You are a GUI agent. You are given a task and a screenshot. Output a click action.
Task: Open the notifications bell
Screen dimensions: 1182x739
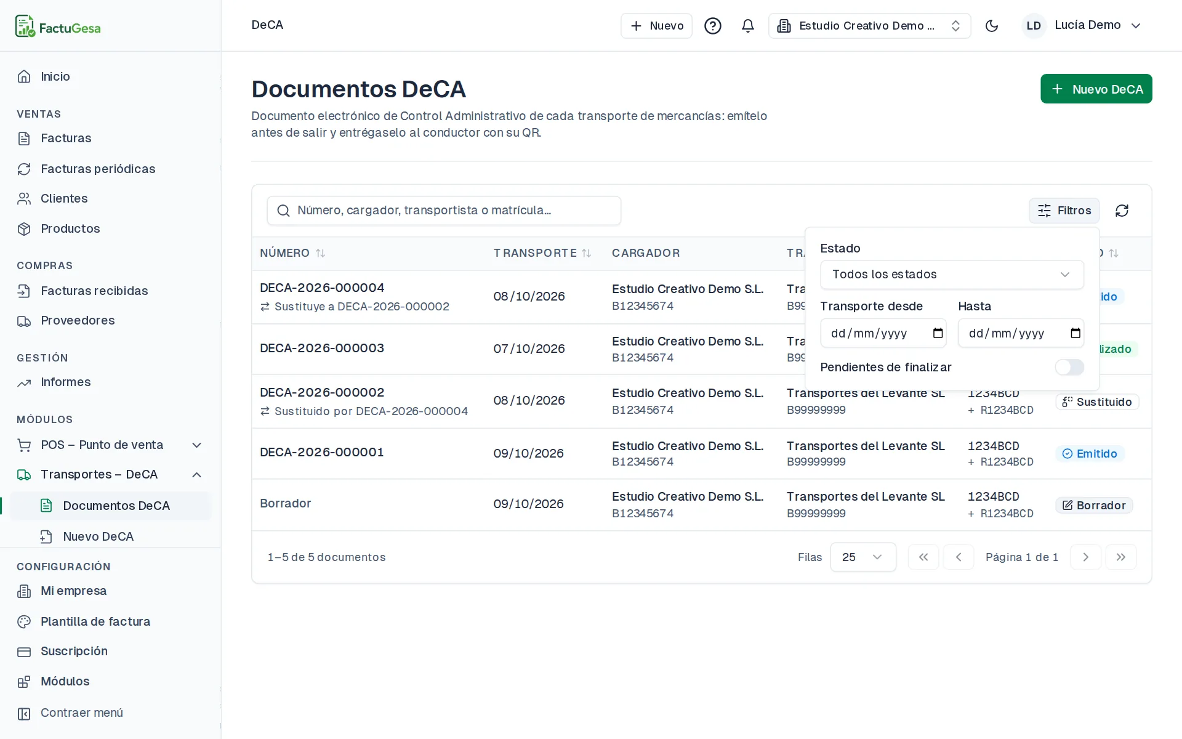(748, 26)
